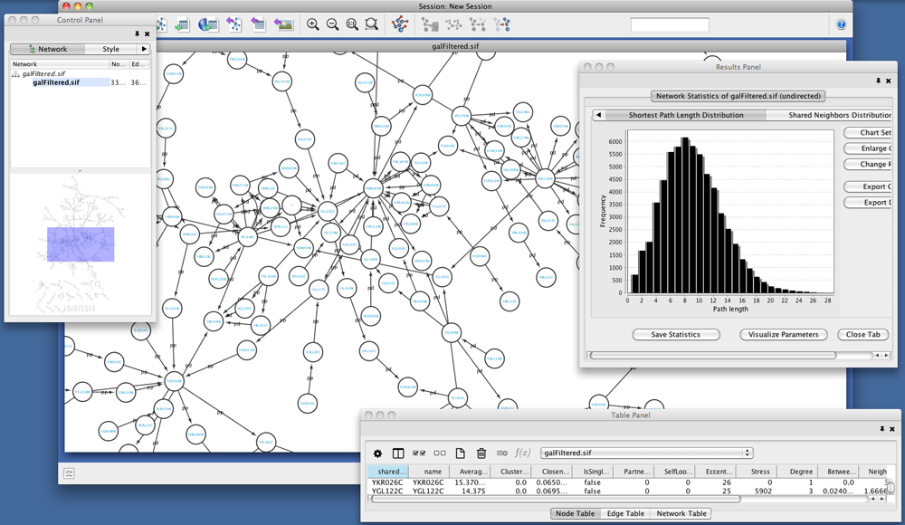Click the Save Statistics button
The width and height of the screenshot is (905, 525).
click(676, 334)
